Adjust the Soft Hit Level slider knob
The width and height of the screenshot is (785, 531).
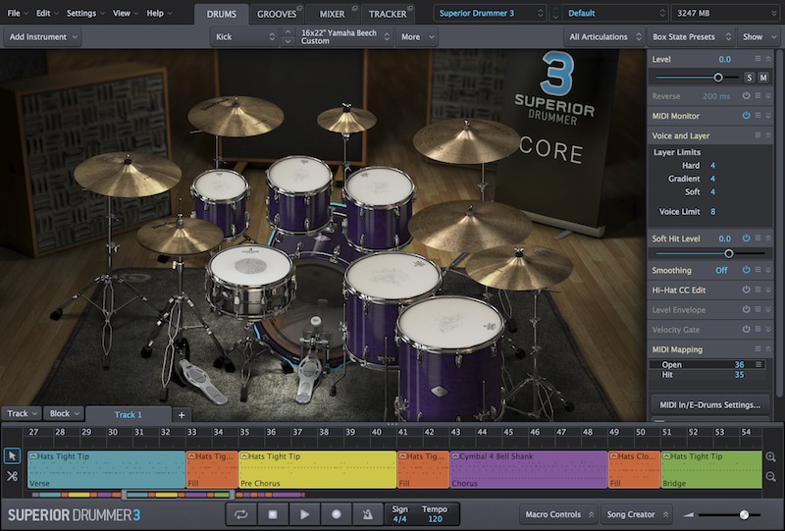coord(729,253)
